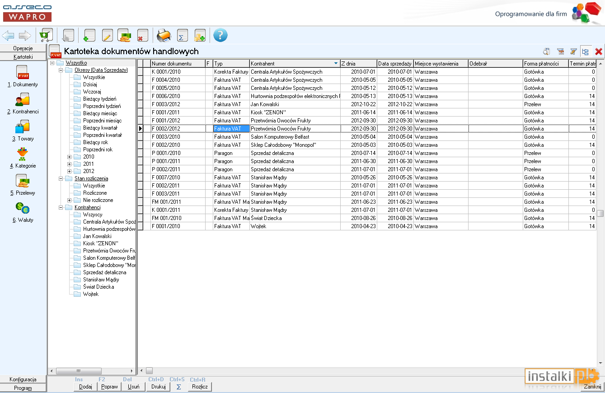Click the delete document red X icon
Viewport: 605px width, 393px height.
pyautogui.click(x=142, y=35)
